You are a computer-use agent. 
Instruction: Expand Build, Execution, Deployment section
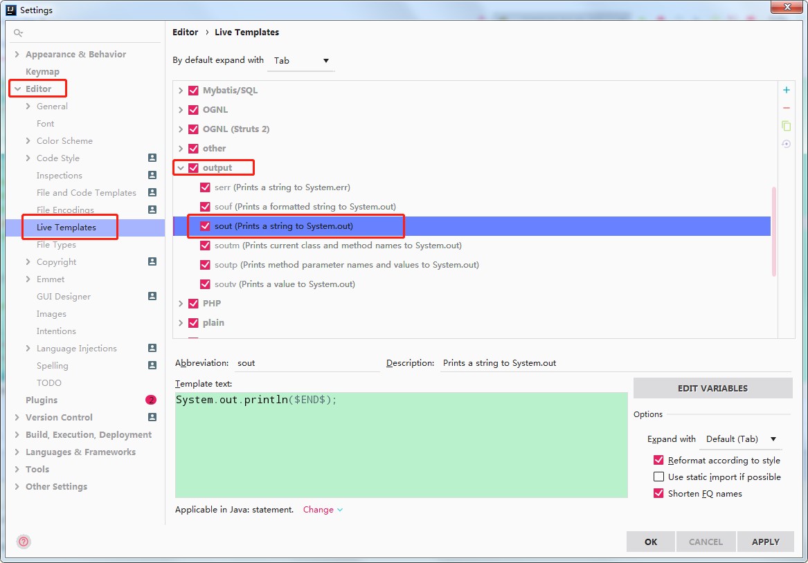tap(17, 434)
